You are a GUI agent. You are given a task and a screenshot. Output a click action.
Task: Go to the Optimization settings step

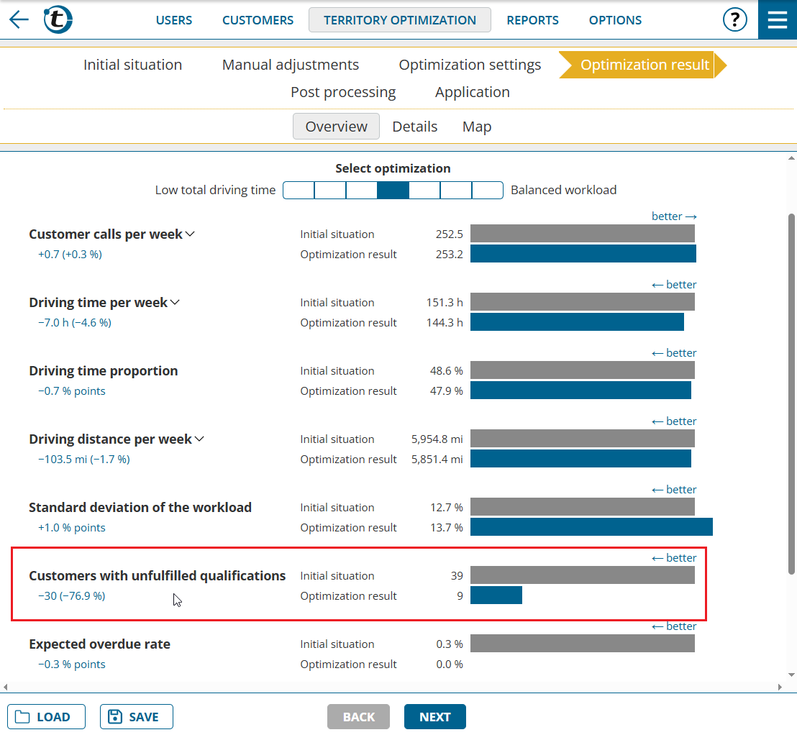point(470,65)
